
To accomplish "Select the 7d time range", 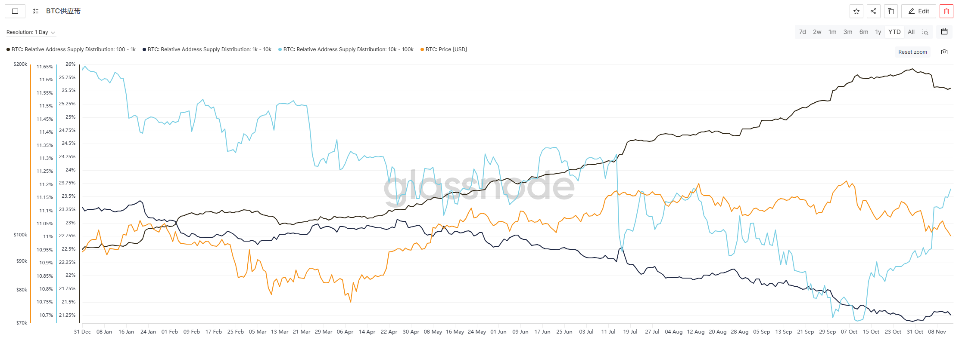I will [x=802, y=32].
